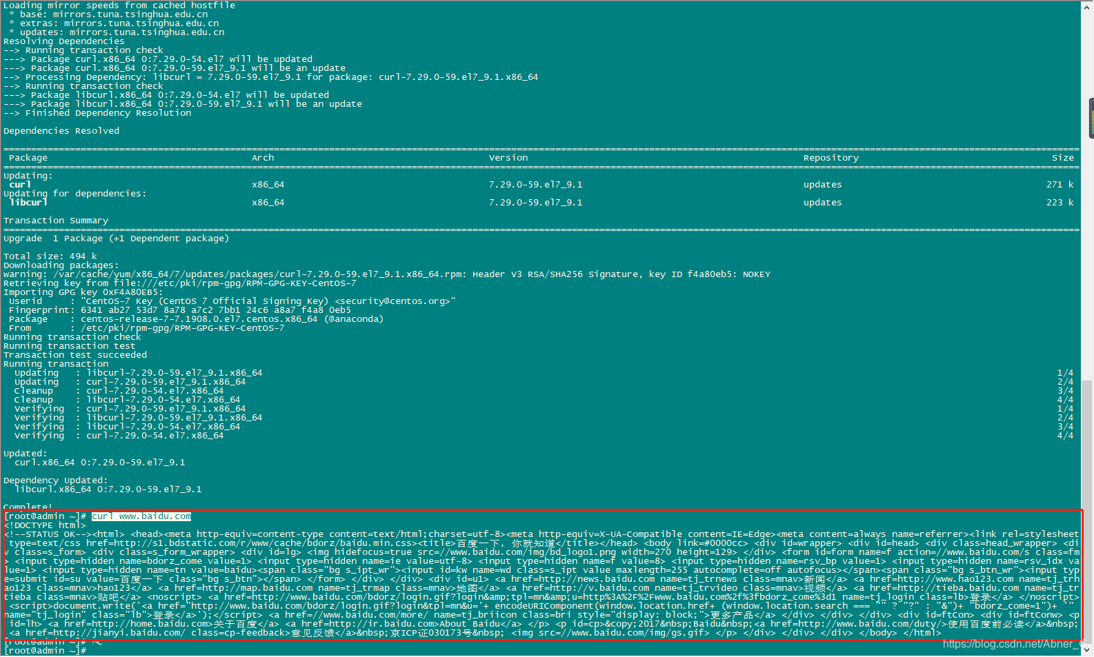Click the '* base: mirrors.tuna.tsinghua.edu.cn' line
The image size is (1094, 657).
108,14
